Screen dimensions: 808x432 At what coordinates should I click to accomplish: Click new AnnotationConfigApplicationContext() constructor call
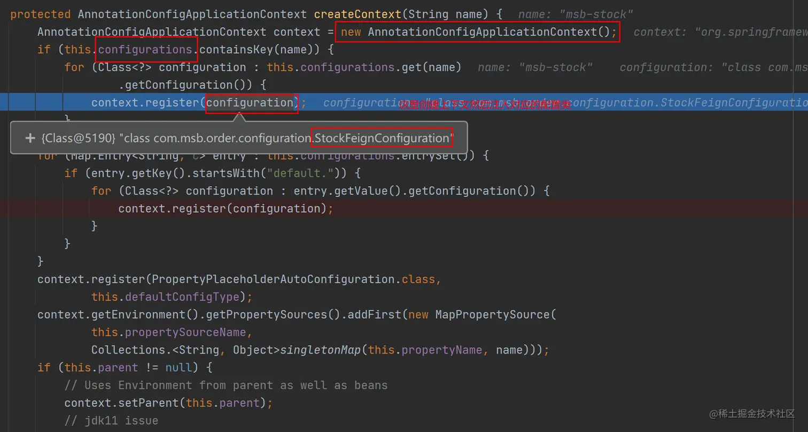coord(479,31)
